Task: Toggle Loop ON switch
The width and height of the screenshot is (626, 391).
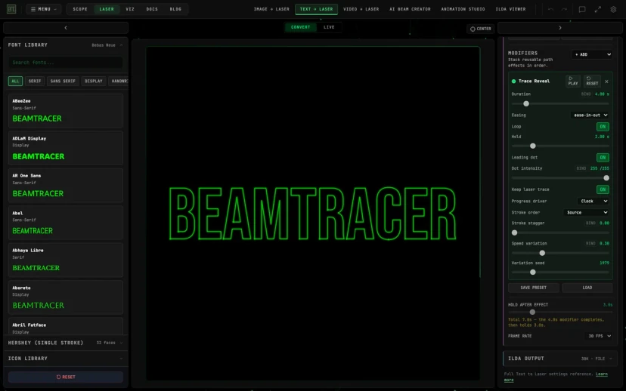Action: click(x=603, y=126)
